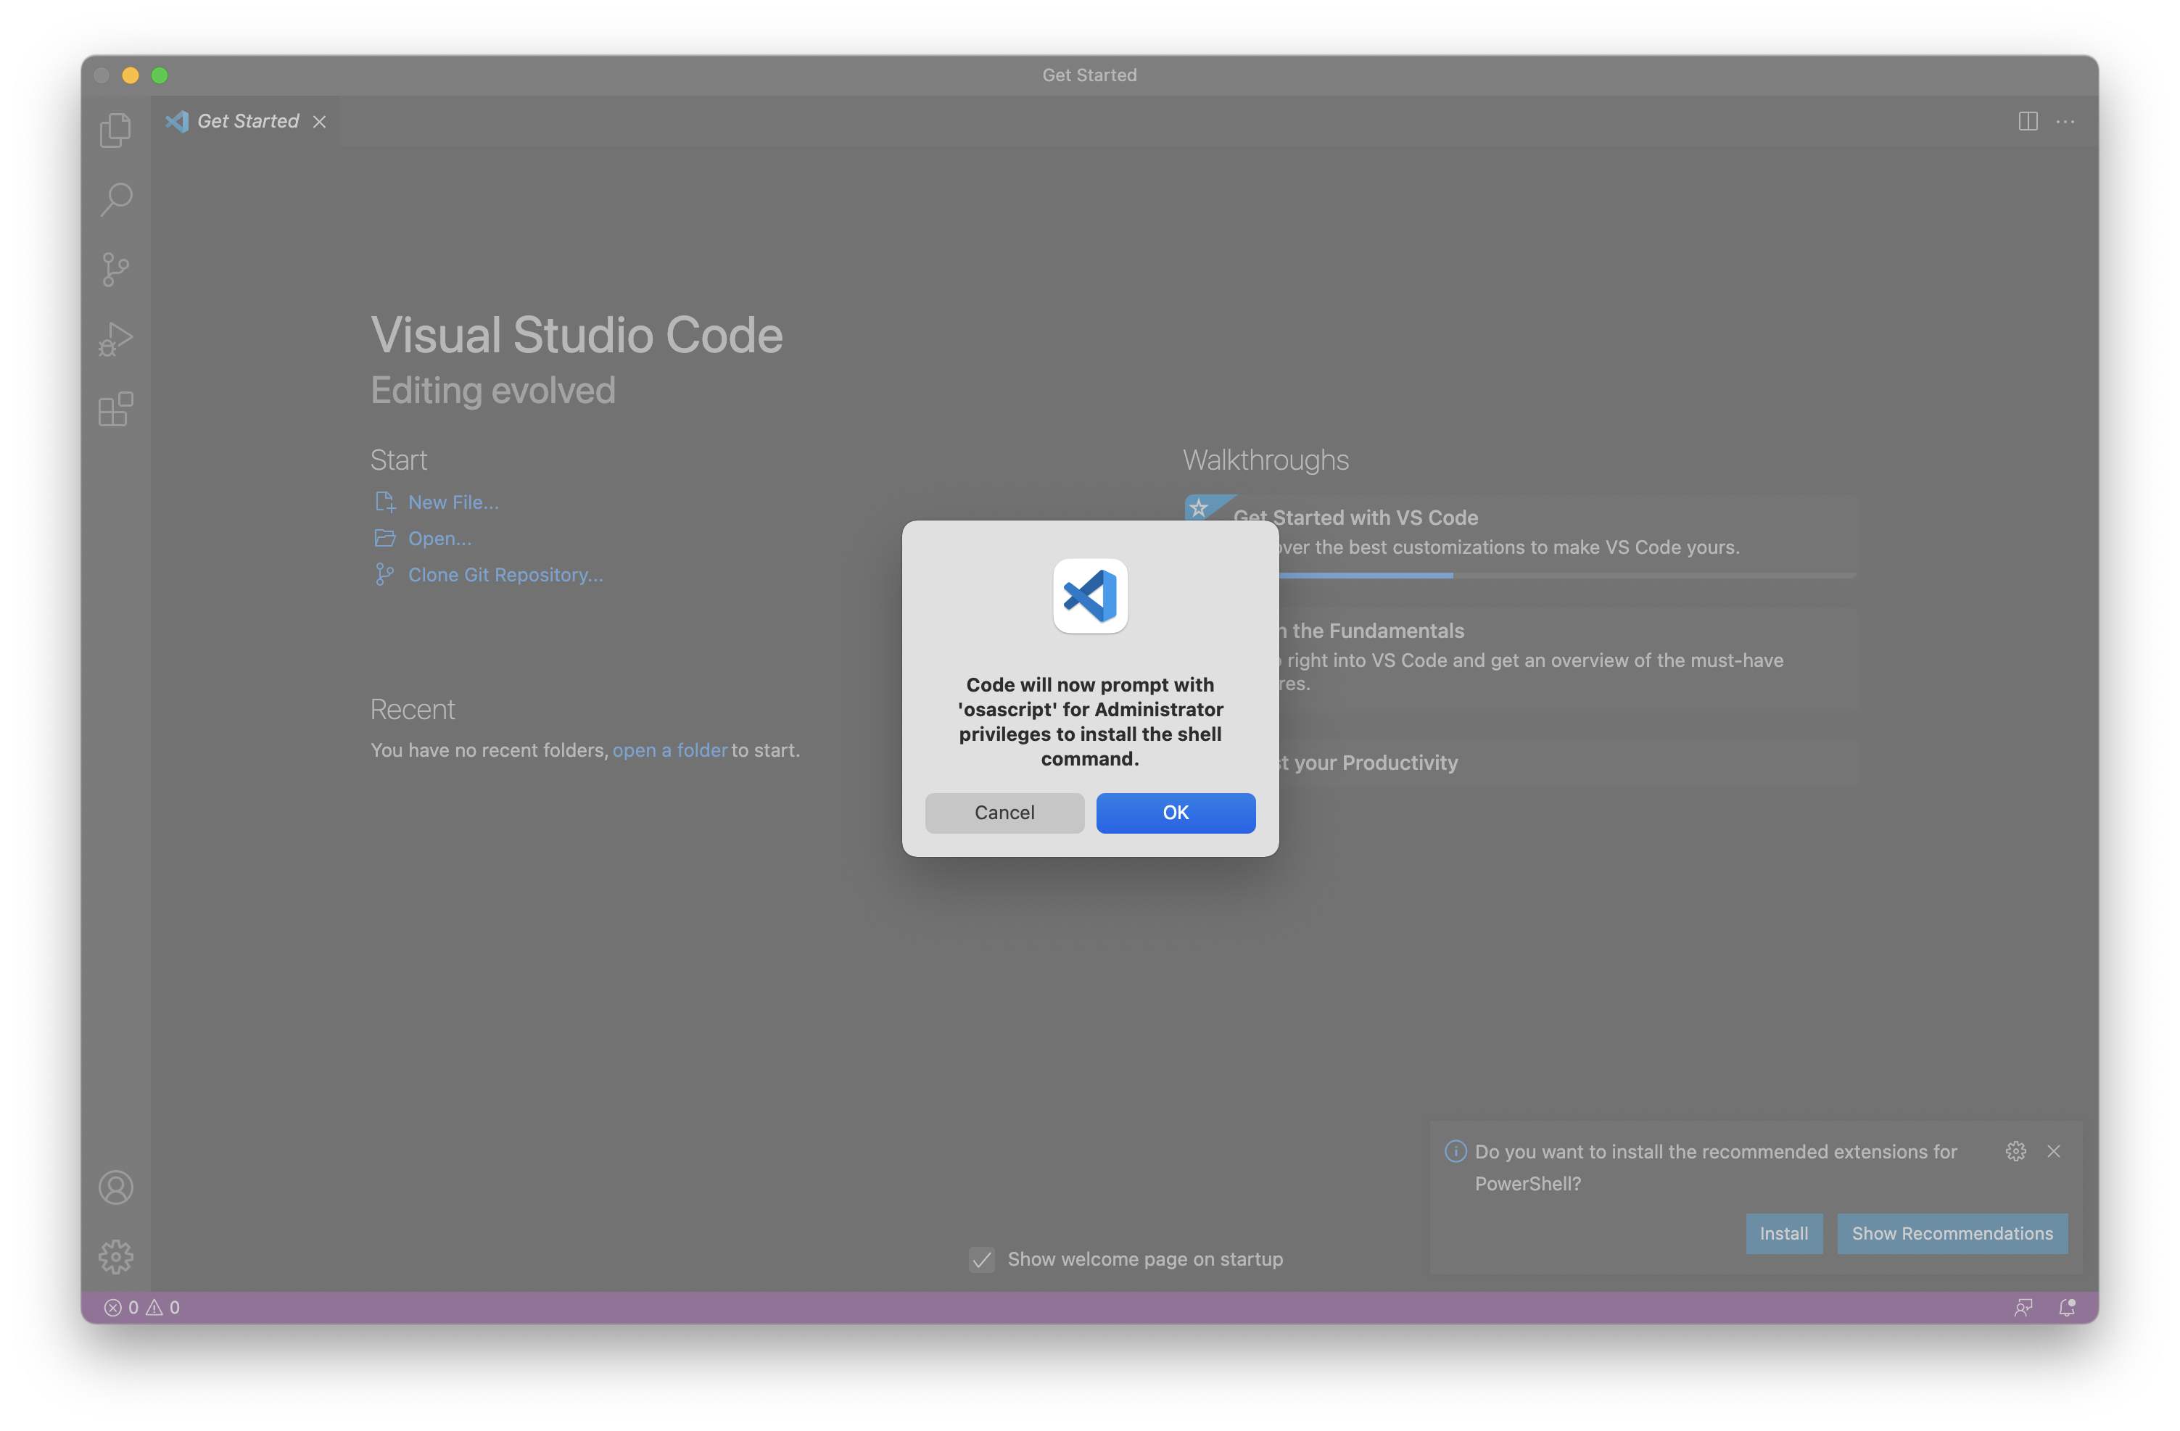The width and height of the screenshot is (2180, 1431).
Task: Open Source Control view icon
Action: pos(115,269)
